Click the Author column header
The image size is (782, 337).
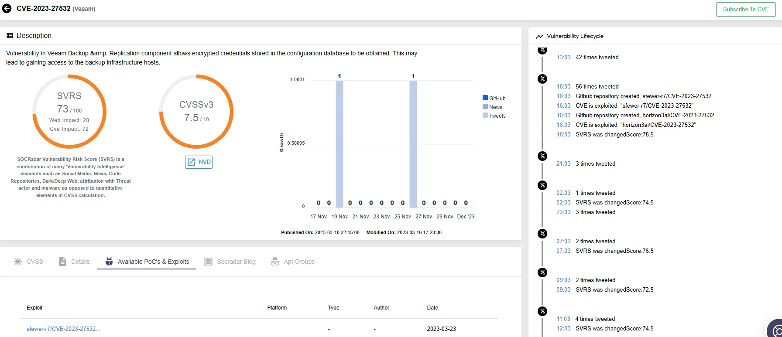coord(381,308)
